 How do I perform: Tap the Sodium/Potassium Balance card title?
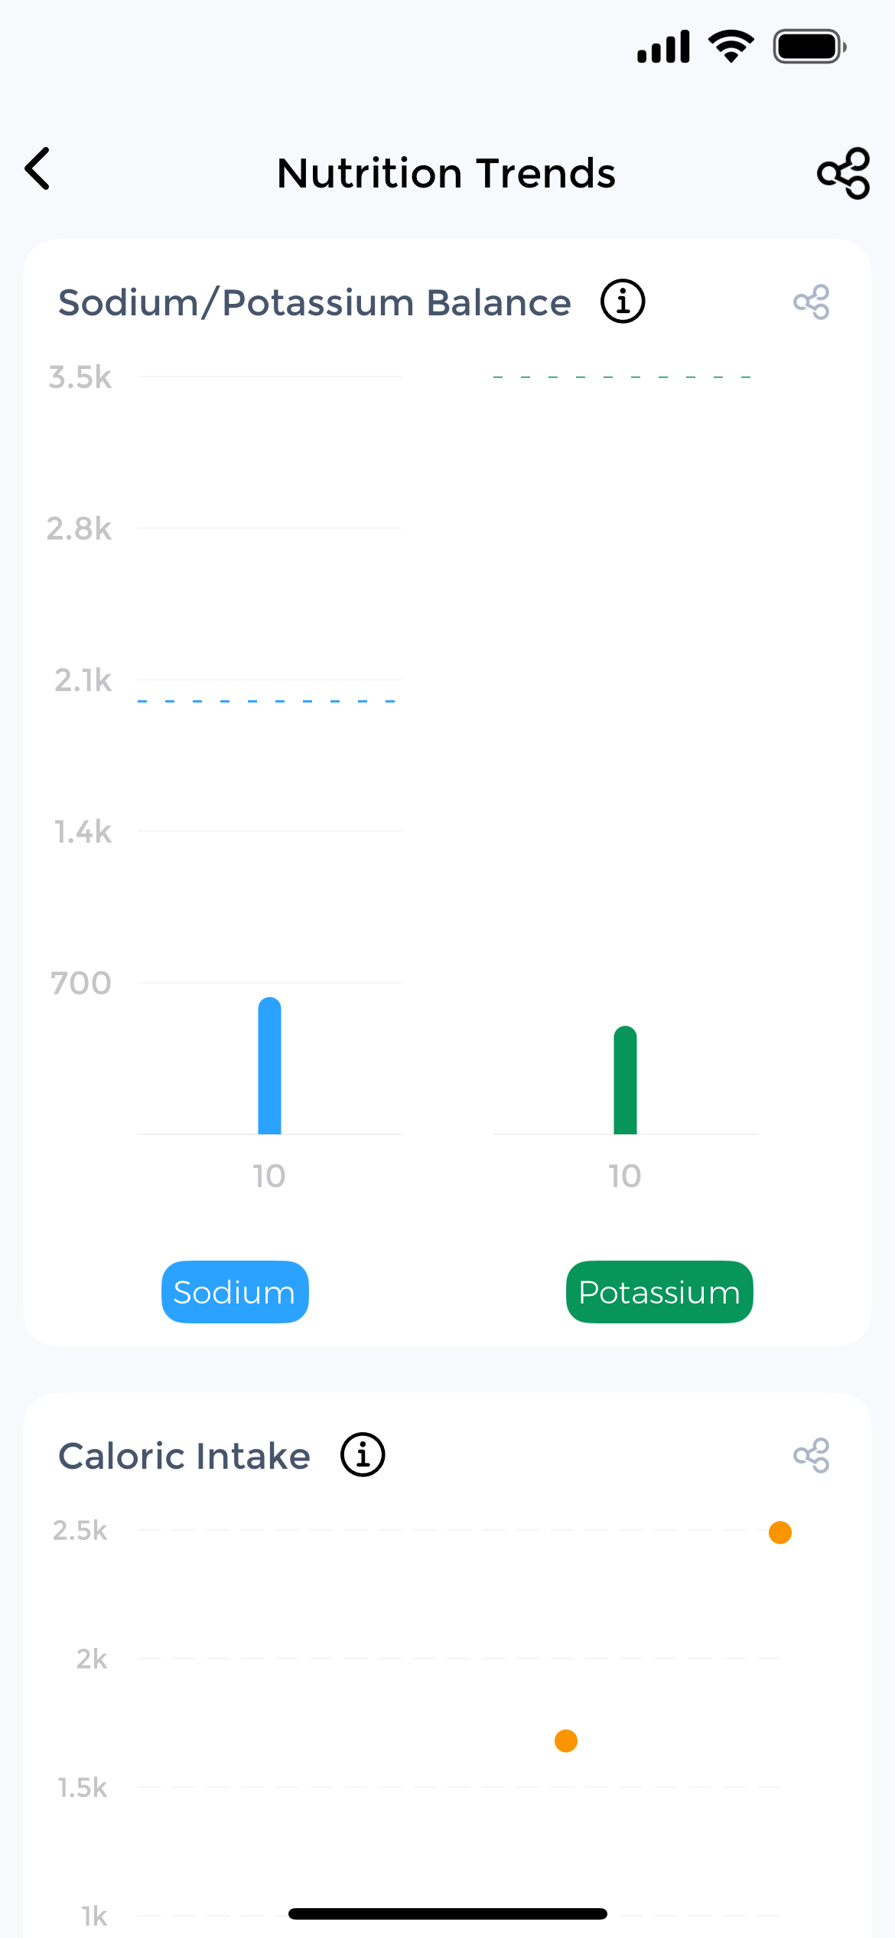click(314, 302)
